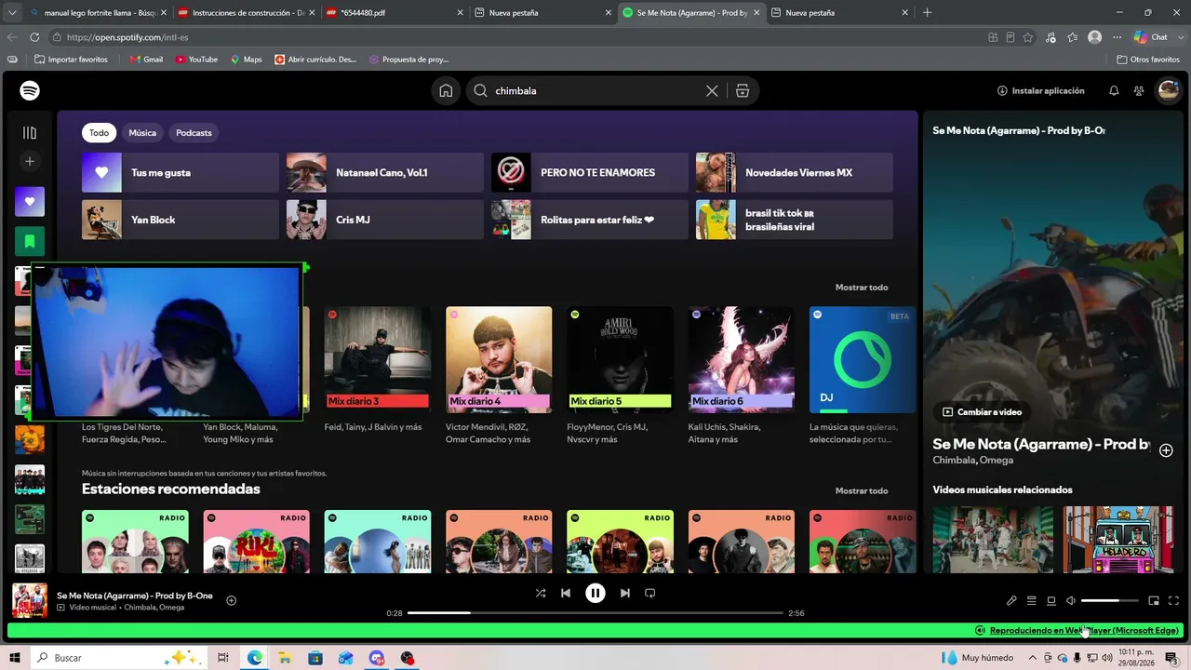Switch to the Música filter
This screenshot has height=670, width=1191.
pyautogui.click(x=142, y=133)
